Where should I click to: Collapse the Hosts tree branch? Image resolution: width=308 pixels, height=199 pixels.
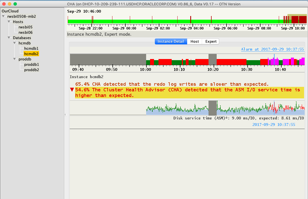(9, 22)
